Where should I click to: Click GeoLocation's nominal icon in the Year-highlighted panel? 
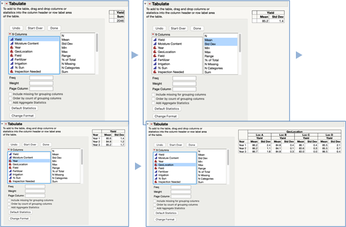pos(10,164)
